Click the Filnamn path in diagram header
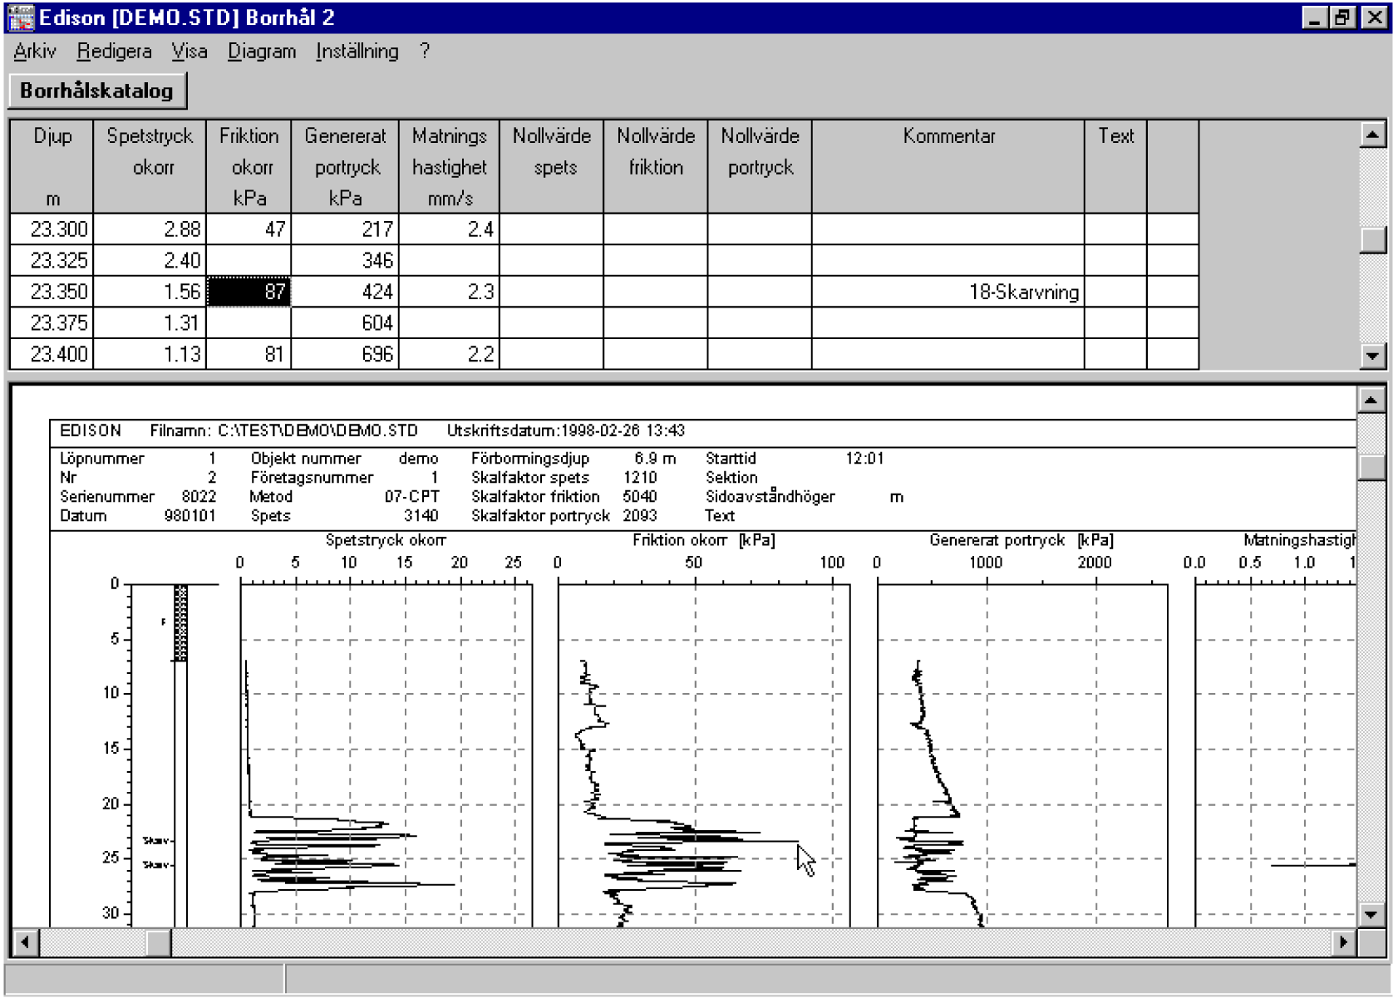Viewport: 1393px width, 998px height. coord(283,430)
